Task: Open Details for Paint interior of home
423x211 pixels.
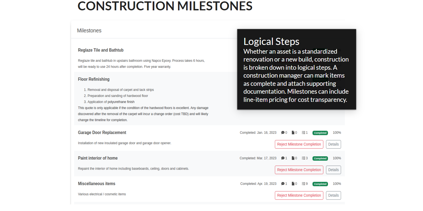Action: (x=333, y=170)
